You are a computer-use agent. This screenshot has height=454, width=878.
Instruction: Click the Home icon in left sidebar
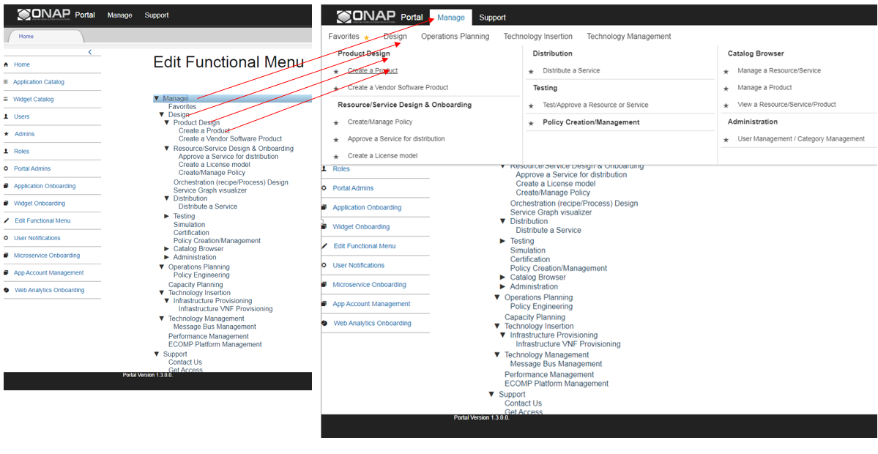pos(6,65)
